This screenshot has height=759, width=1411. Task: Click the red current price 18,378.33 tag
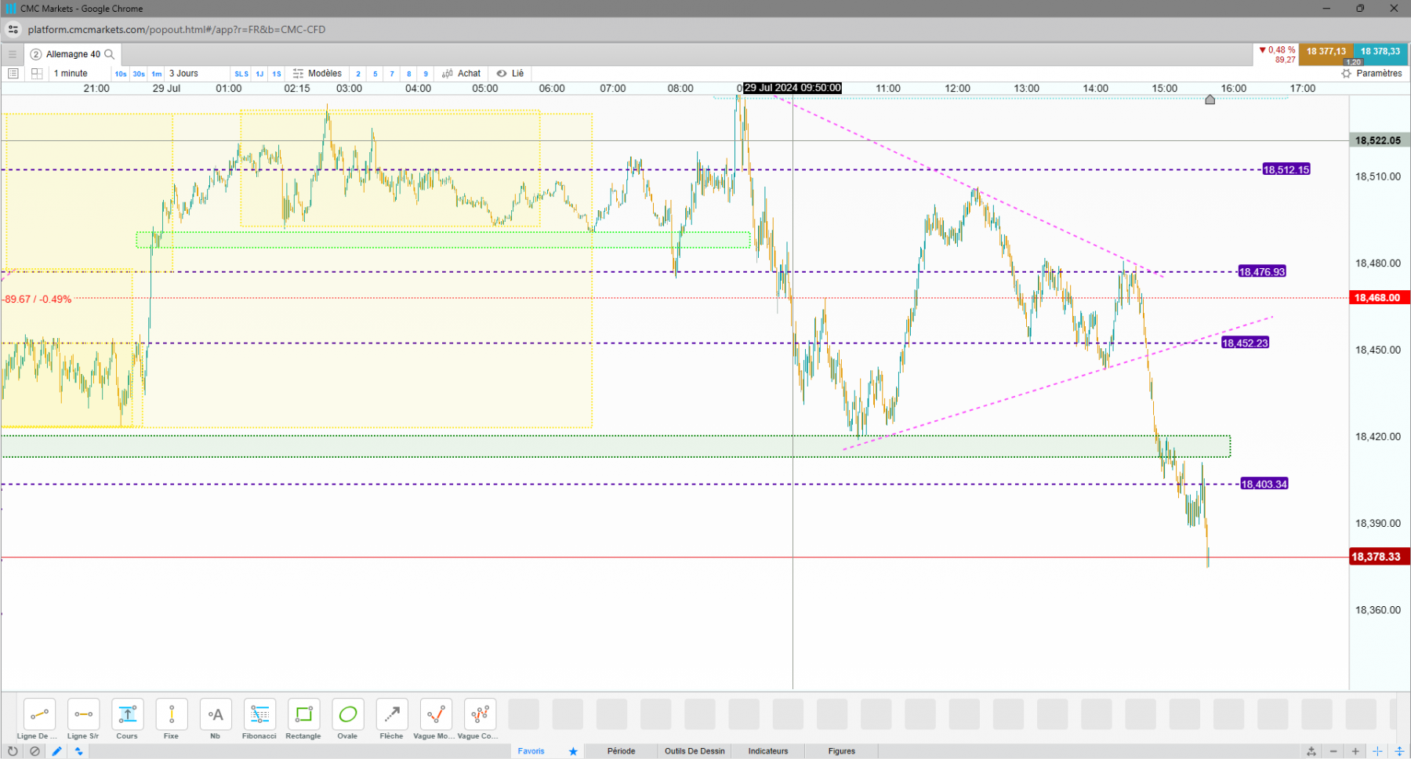pos(1379,557)
